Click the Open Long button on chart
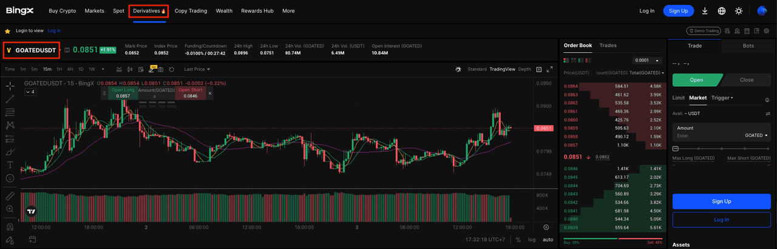Viewport: 777px width, 249px height. [x=123, y=93]
